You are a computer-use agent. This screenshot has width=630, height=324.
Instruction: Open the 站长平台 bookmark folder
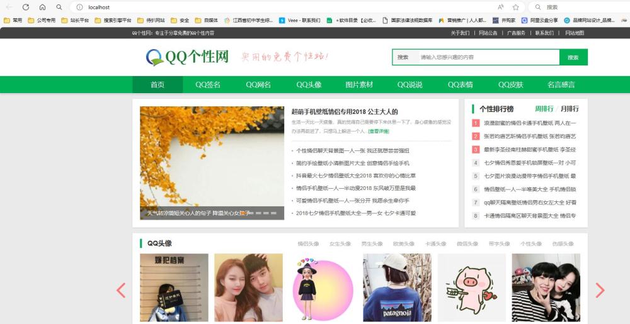[75, 20]
